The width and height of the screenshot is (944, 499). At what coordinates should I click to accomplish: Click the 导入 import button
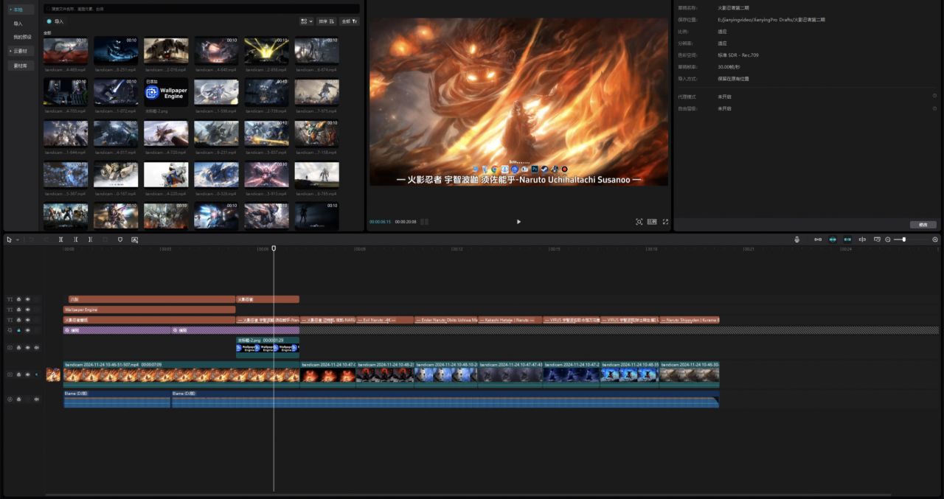(x=56, y=21)
